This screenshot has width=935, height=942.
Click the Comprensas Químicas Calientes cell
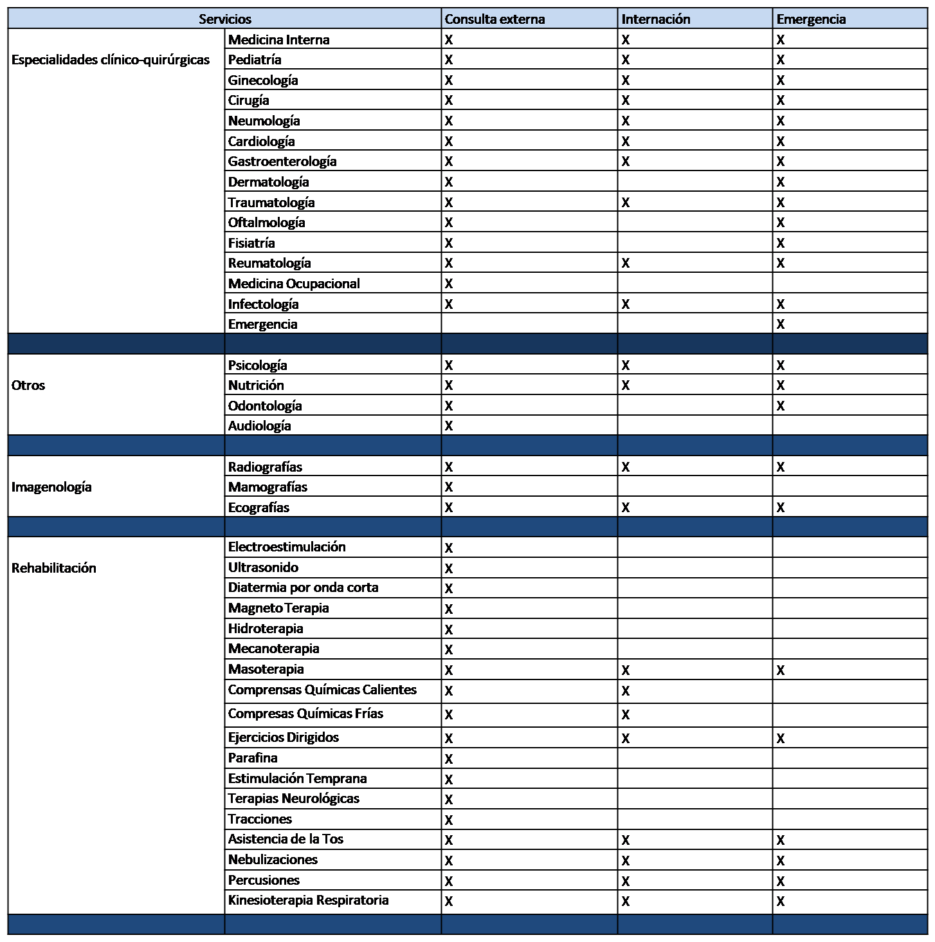coord(322,689)
